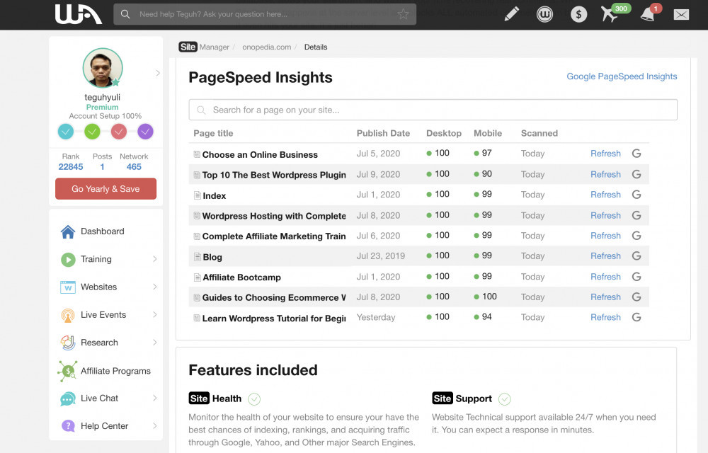Screen dimensions: 708x453
Task: Click Google icon in the Index row
Action: 636,195
